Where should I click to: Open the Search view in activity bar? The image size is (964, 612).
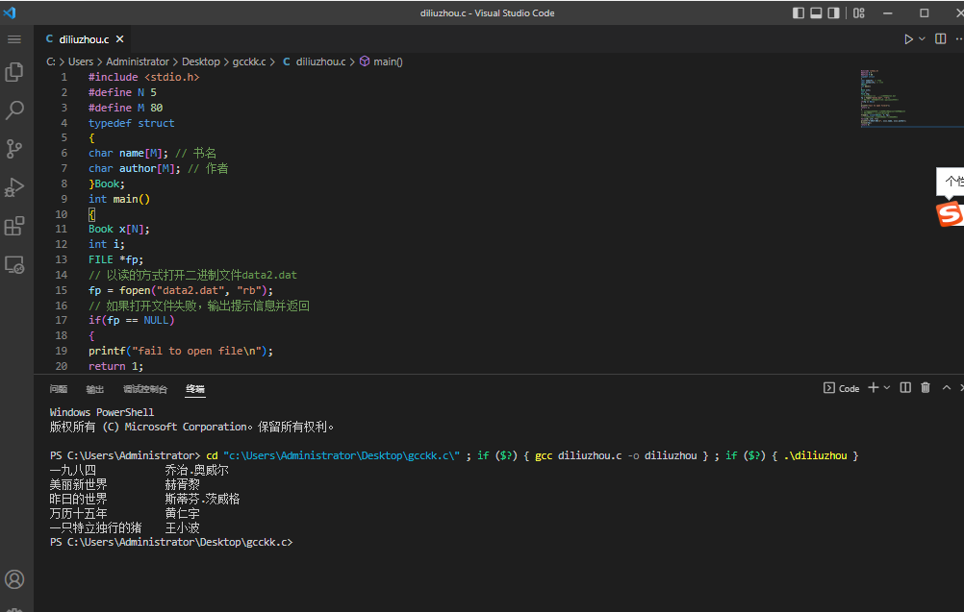pyautogui.click(x=14, y=110)
